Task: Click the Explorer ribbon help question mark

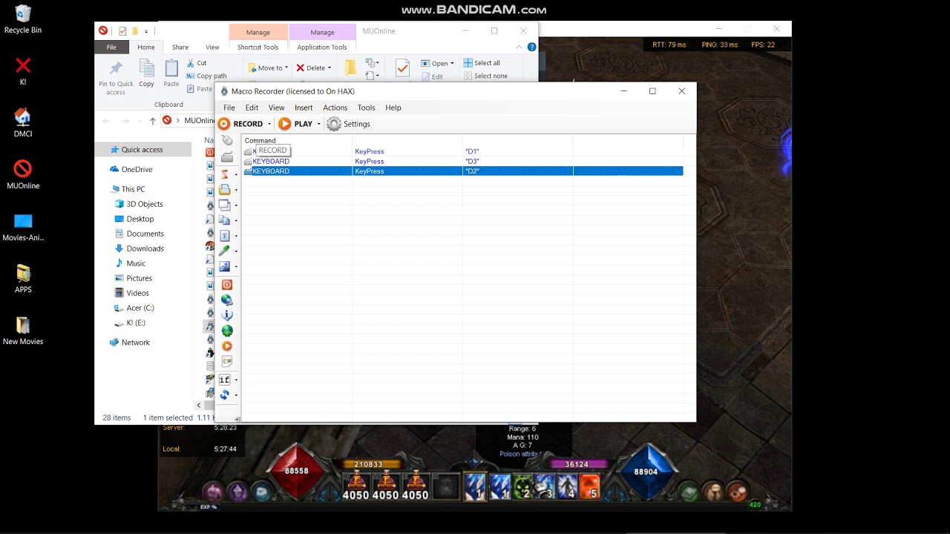Action: tap(531, 47)
